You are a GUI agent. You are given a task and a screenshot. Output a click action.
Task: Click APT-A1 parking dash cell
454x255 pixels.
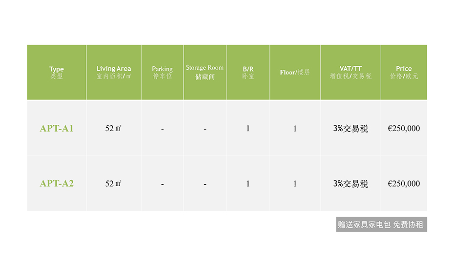pyautogui.click(x=162, y=128)
